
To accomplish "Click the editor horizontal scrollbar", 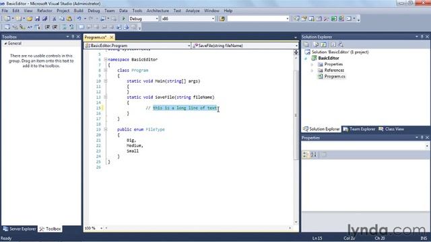I will pos(198,228).
